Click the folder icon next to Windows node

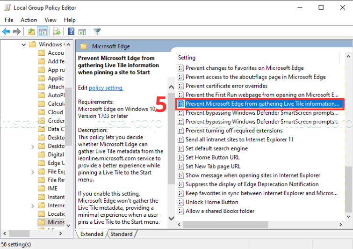pos(32,44)
